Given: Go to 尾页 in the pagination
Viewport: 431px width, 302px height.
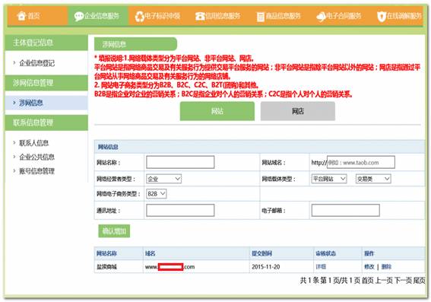Looking at the screenshot, I should click(x=419, y=280).
